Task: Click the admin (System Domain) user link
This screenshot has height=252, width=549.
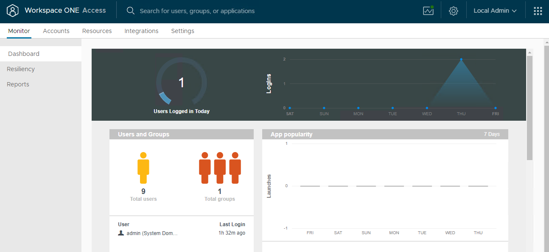Action: (x=152, y=233)
